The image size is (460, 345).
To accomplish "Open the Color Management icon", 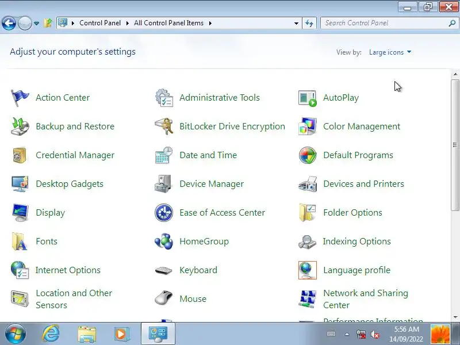I will pyautogui.click(x=308, y=126).
